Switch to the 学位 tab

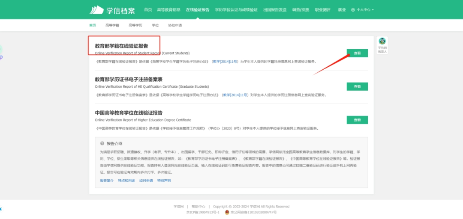tap(155, 25)
